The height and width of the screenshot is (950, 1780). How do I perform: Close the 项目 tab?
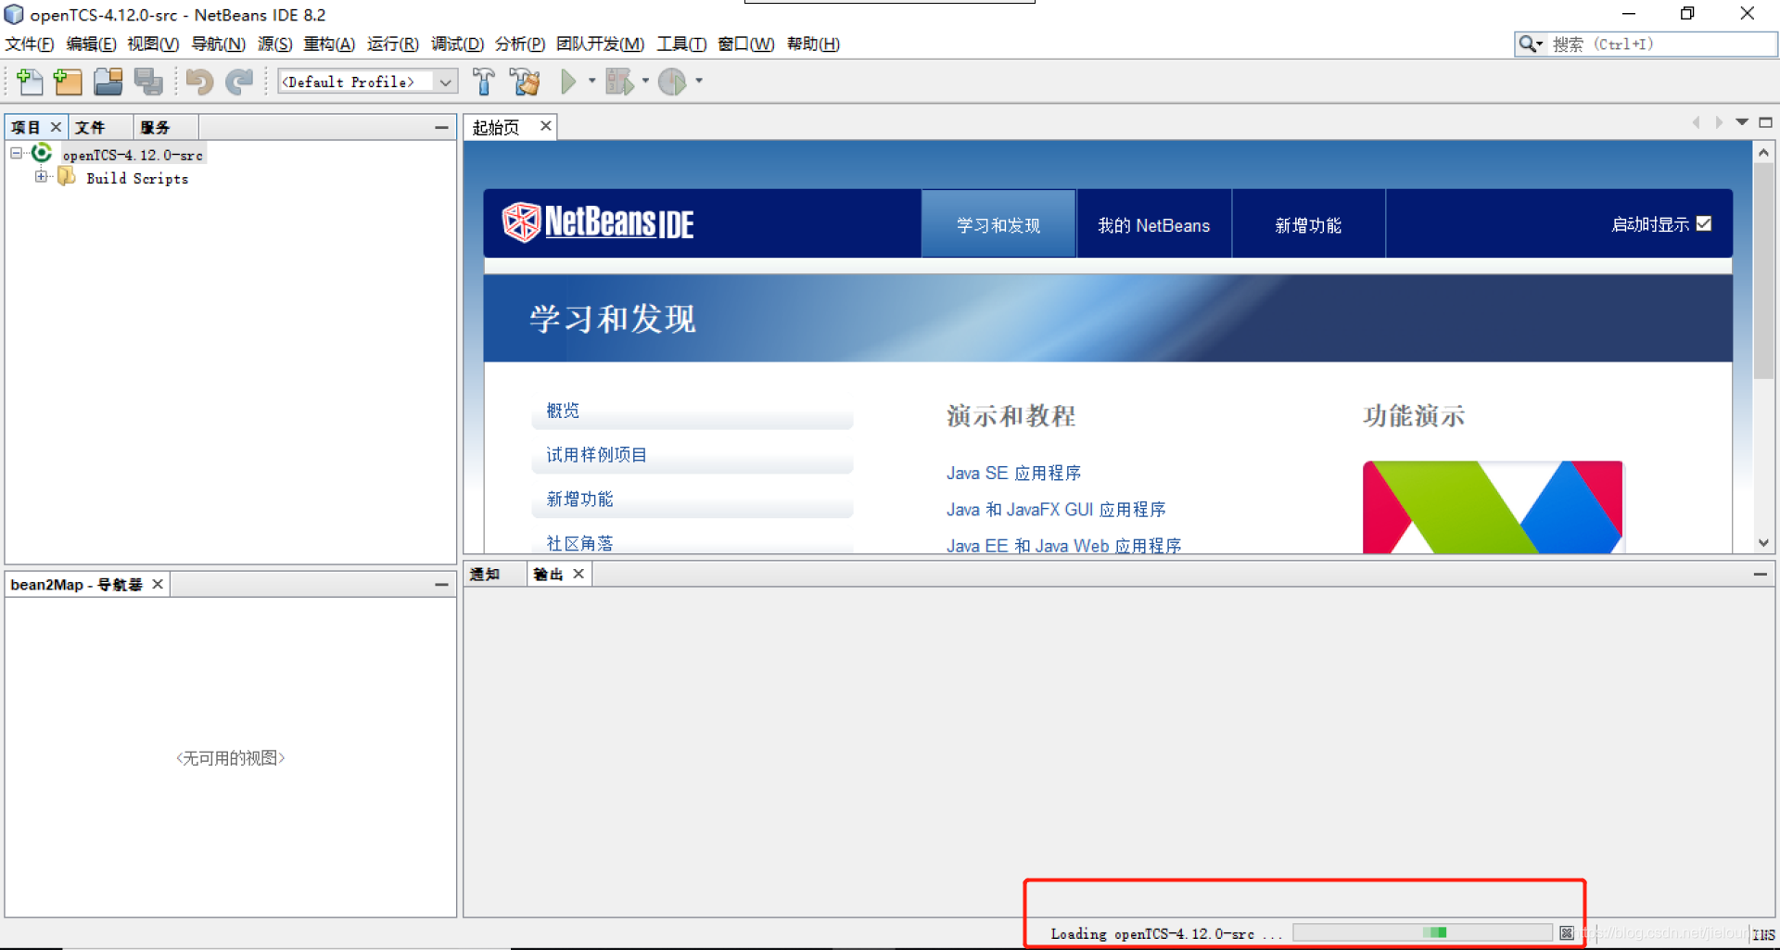coord(56,127)
